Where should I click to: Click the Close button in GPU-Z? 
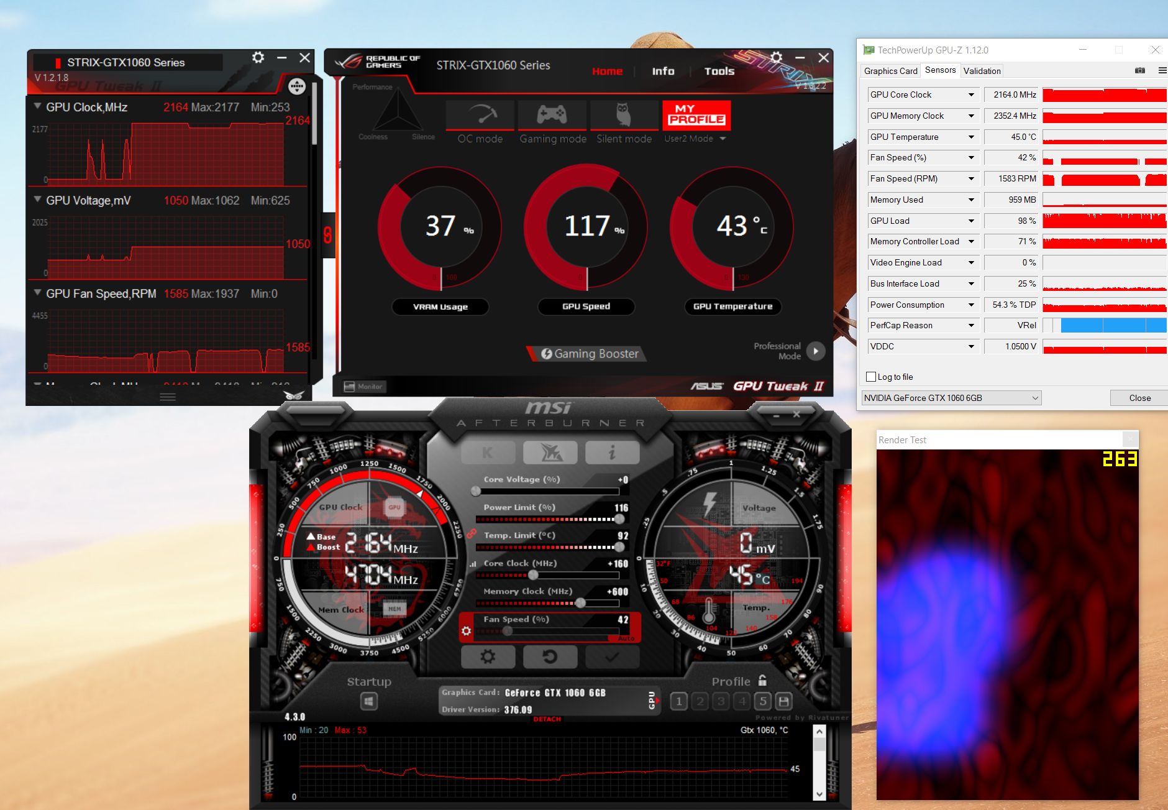click(x=1139, y=398)
